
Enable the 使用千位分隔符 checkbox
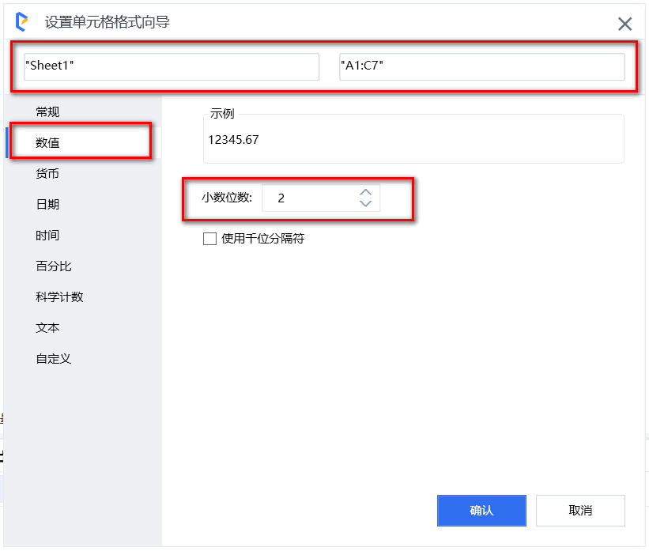click(209, 239)
